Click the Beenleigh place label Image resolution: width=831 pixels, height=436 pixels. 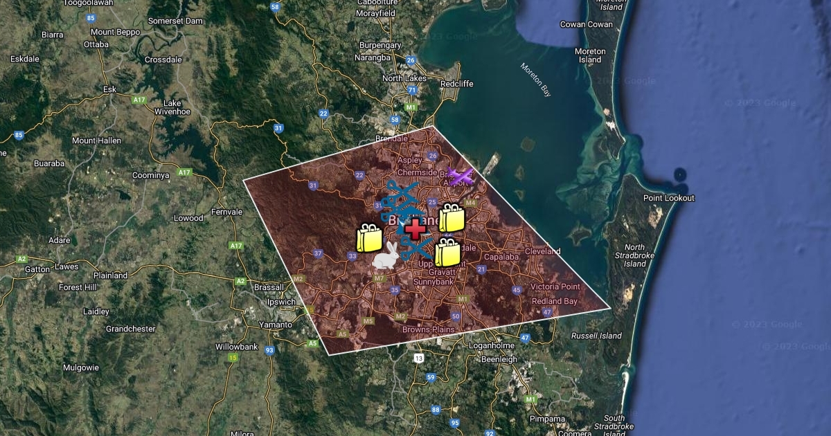(499, 359)
